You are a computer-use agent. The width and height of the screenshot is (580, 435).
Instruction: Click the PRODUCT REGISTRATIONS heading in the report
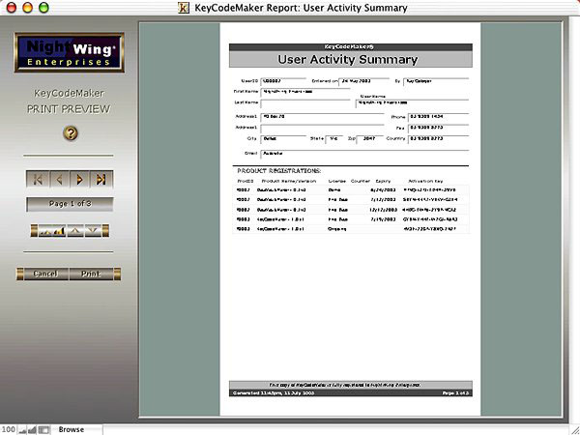pyautogui.click(x=279, y=171)
